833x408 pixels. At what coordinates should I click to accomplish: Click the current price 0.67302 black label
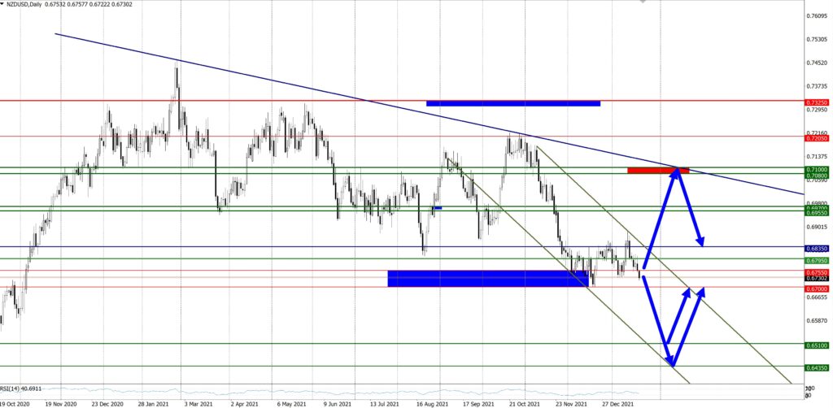[817, 278]
